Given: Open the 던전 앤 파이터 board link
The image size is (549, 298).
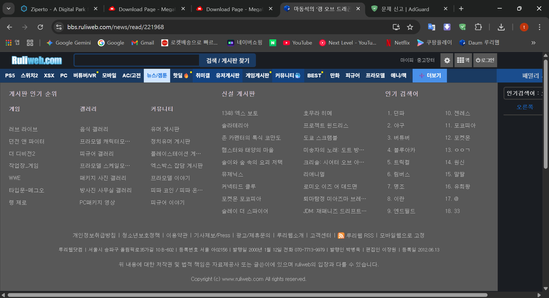Looking at the screenshot, I should [x=27, y=142].
